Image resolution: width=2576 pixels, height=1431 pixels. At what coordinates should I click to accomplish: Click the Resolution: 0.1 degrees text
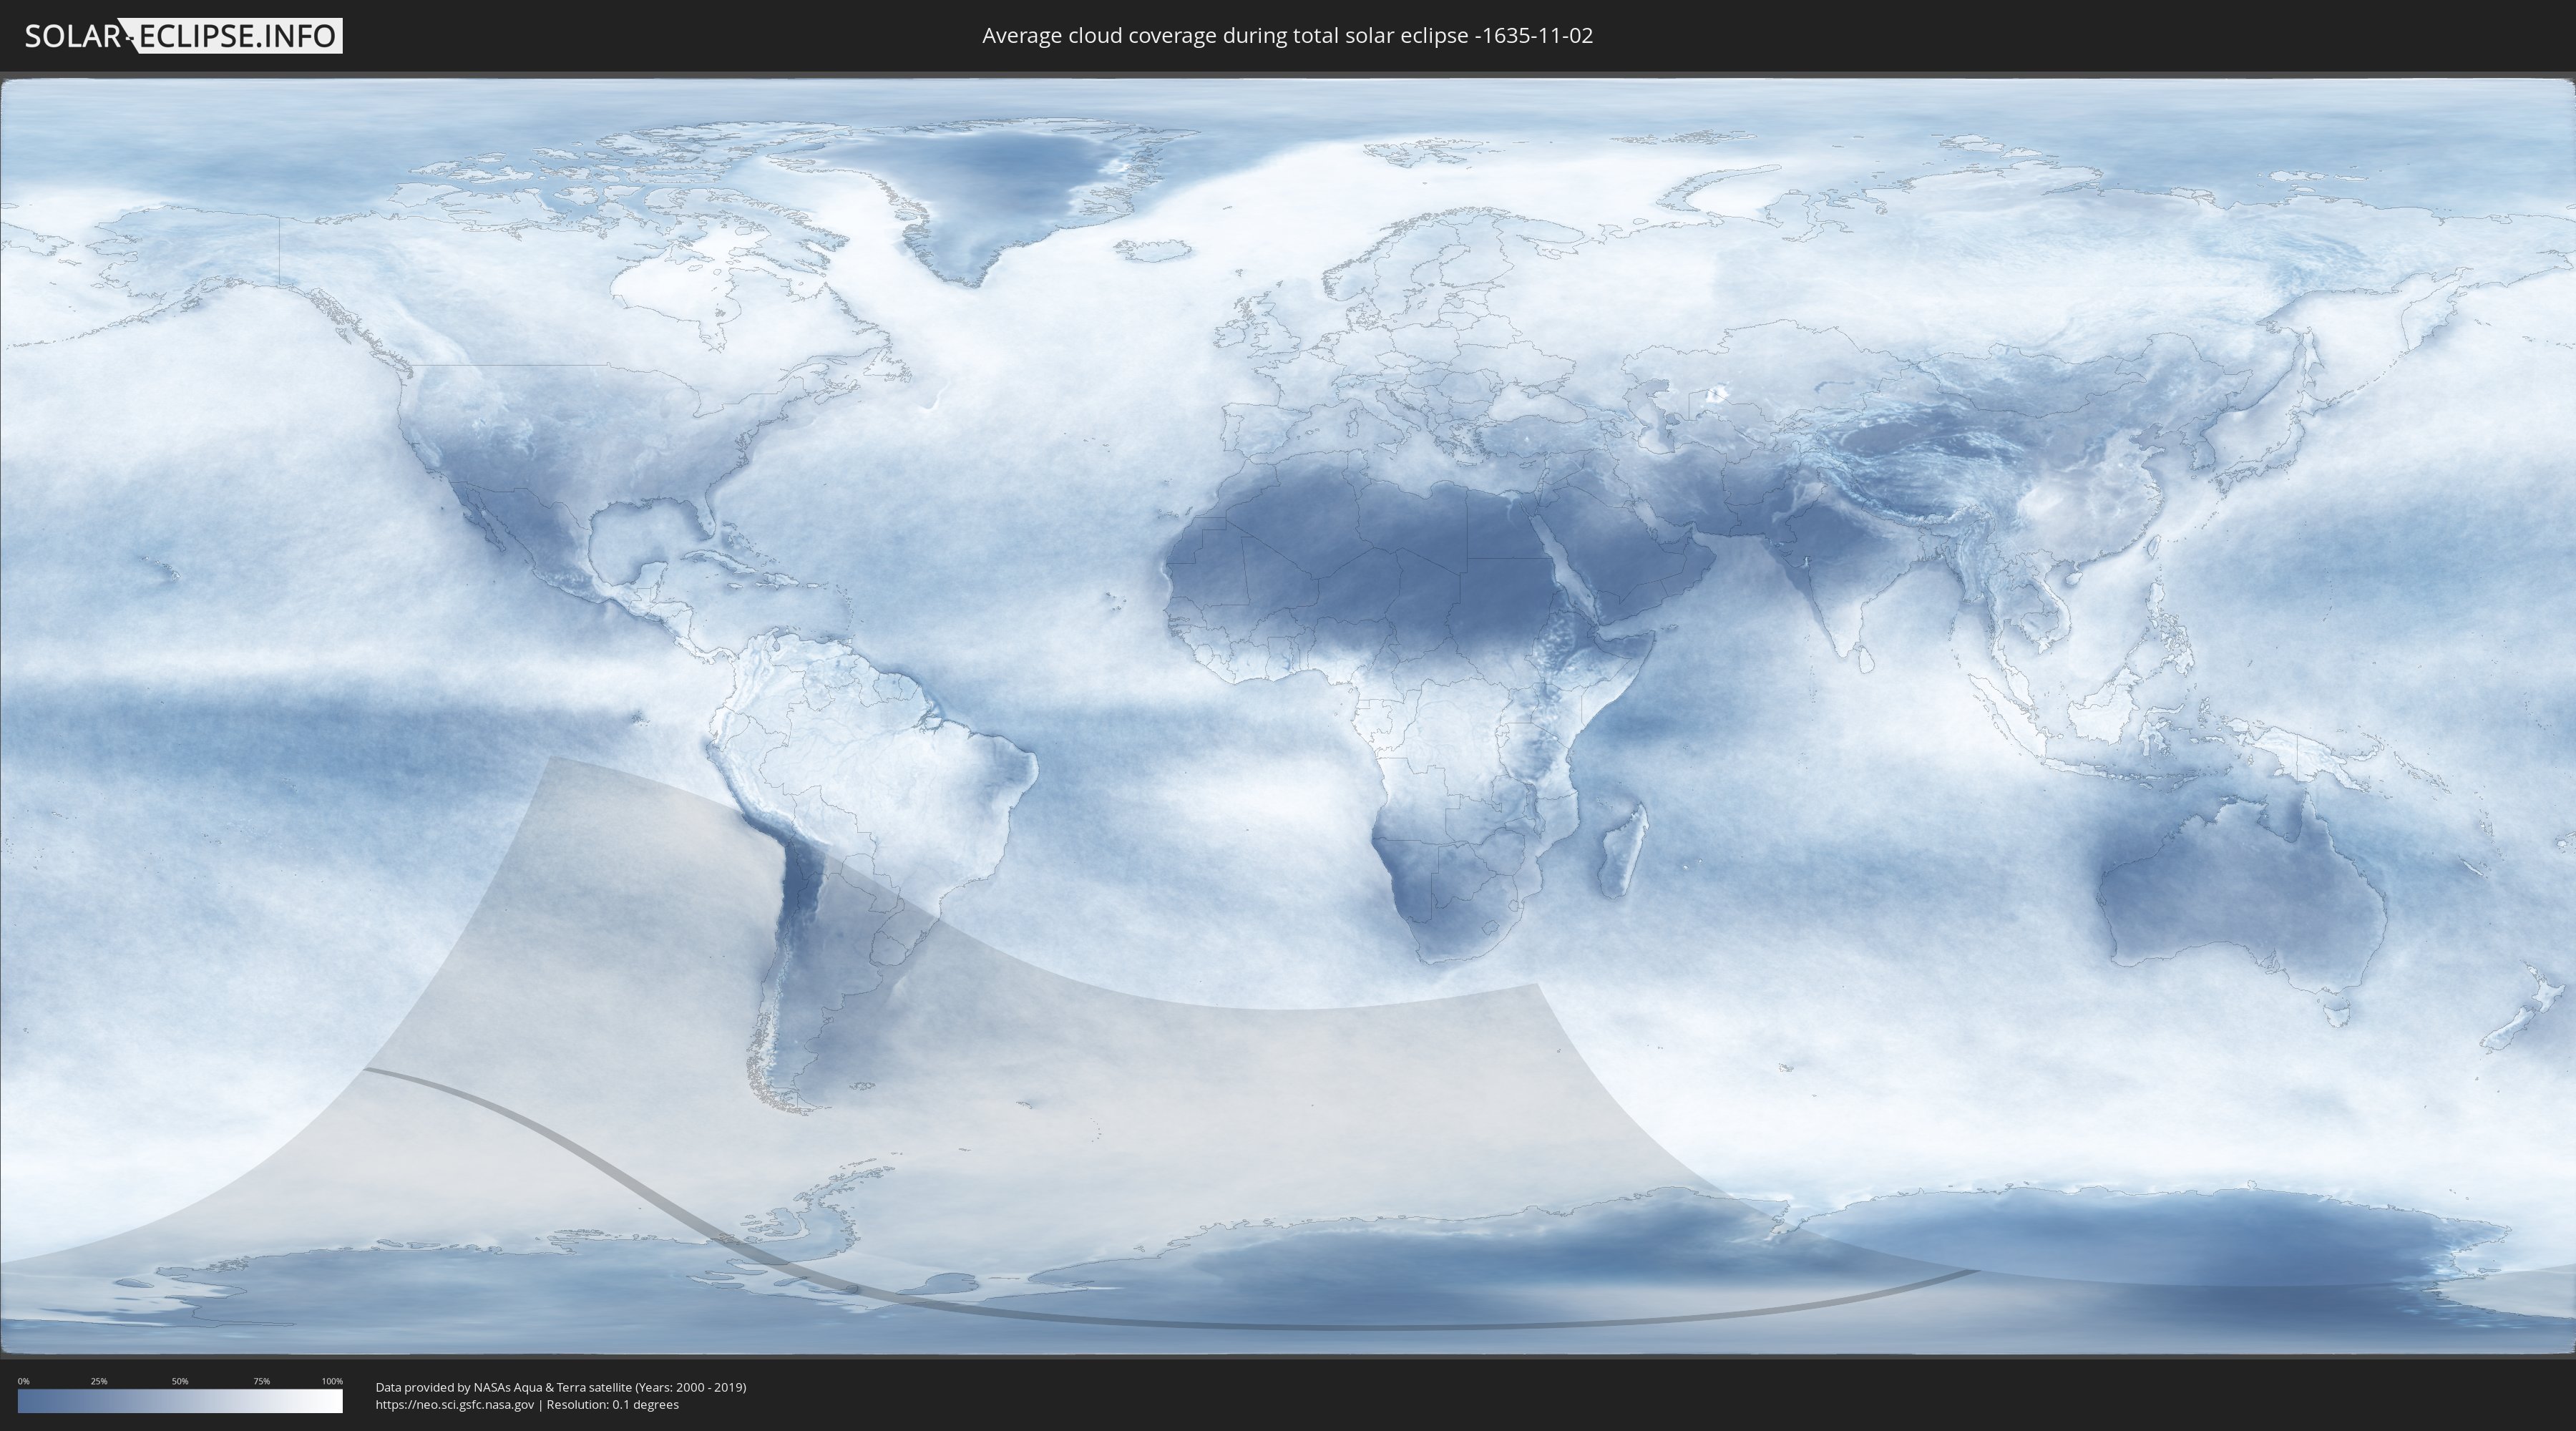tap(612, 1404)
